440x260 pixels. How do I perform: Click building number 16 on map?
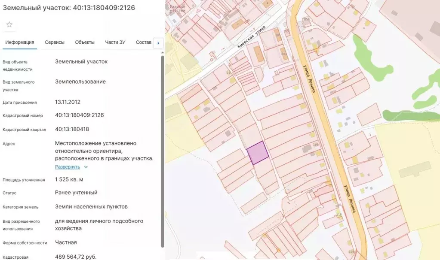[228, 73]
